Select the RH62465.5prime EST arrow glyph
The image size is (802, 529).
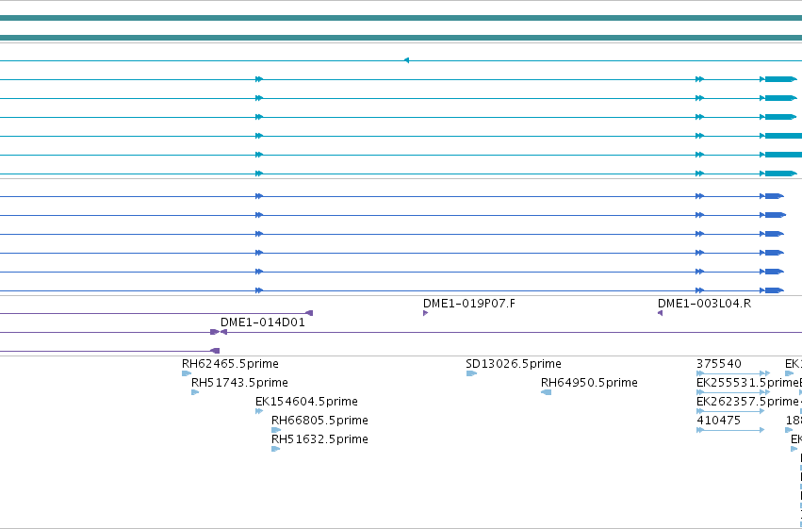187,373
